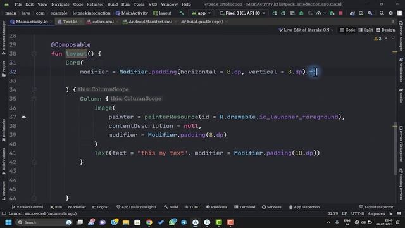405x228 pixels.
Task: Open Bookmarks tool window
Action: (x=4, y=130)
